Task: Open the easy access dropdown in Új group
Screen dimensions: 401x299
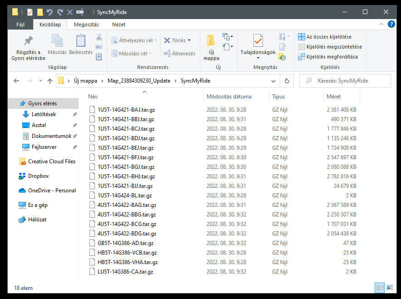Action: pos(228,47)
